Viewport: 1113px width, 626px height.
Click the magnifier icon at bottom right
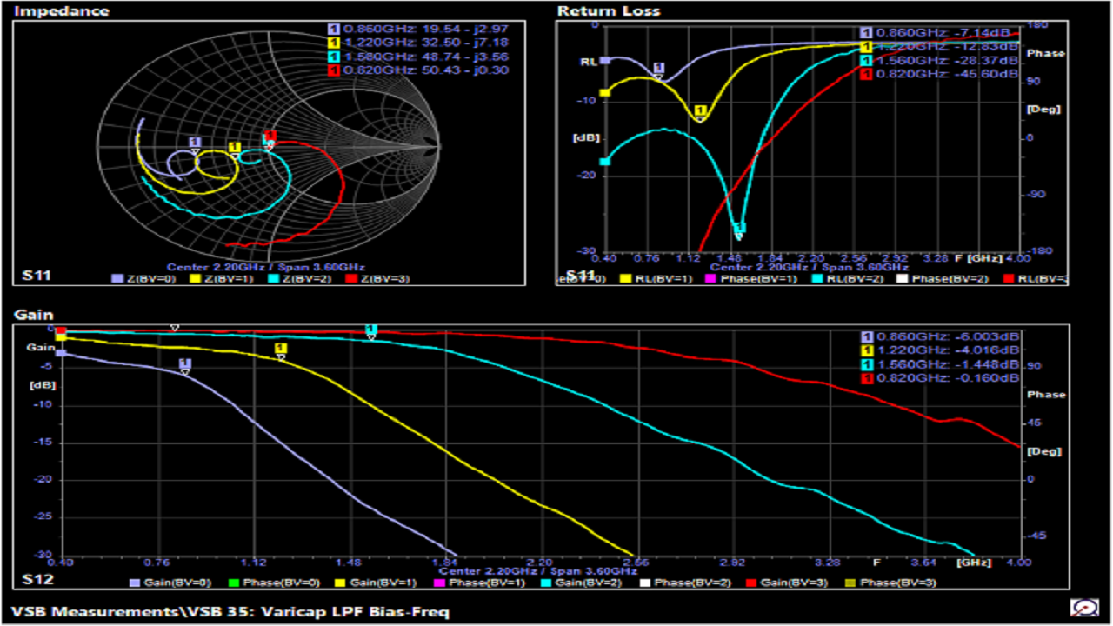(1083, 608)
